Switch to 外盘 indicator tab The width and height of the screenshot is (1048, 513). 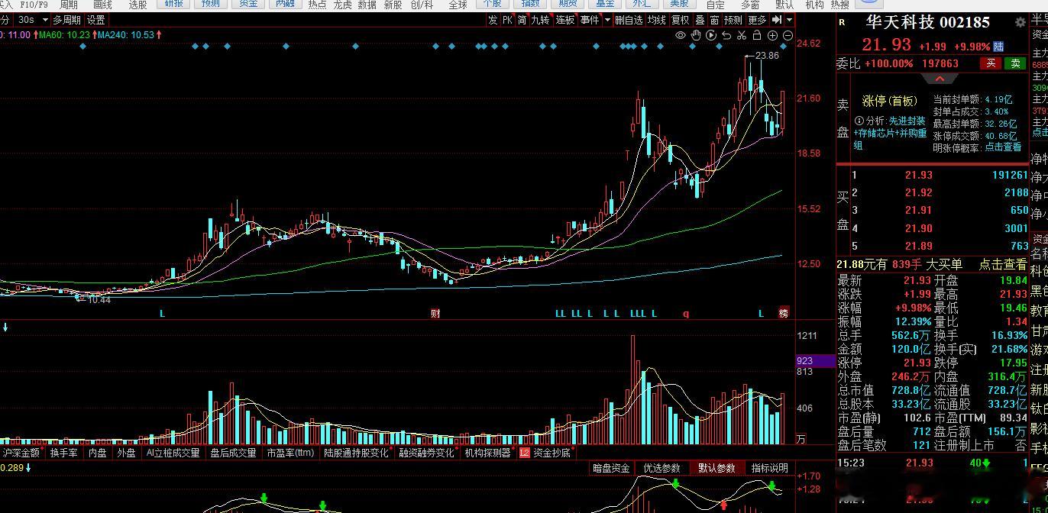coord(126,453)
